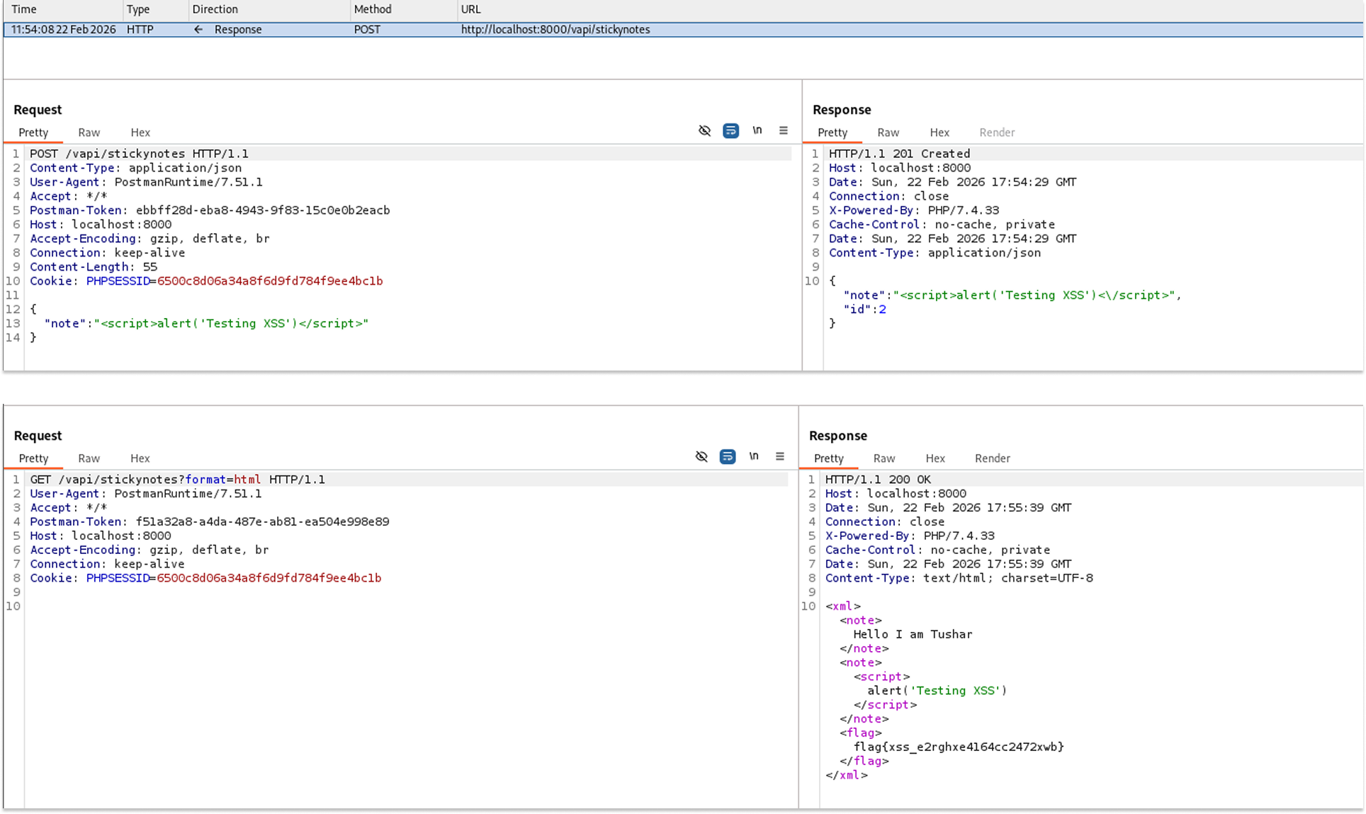The image size is (1366, 814).
Task: Switch upper request panel to Raw tab
Action: (89, 132)
